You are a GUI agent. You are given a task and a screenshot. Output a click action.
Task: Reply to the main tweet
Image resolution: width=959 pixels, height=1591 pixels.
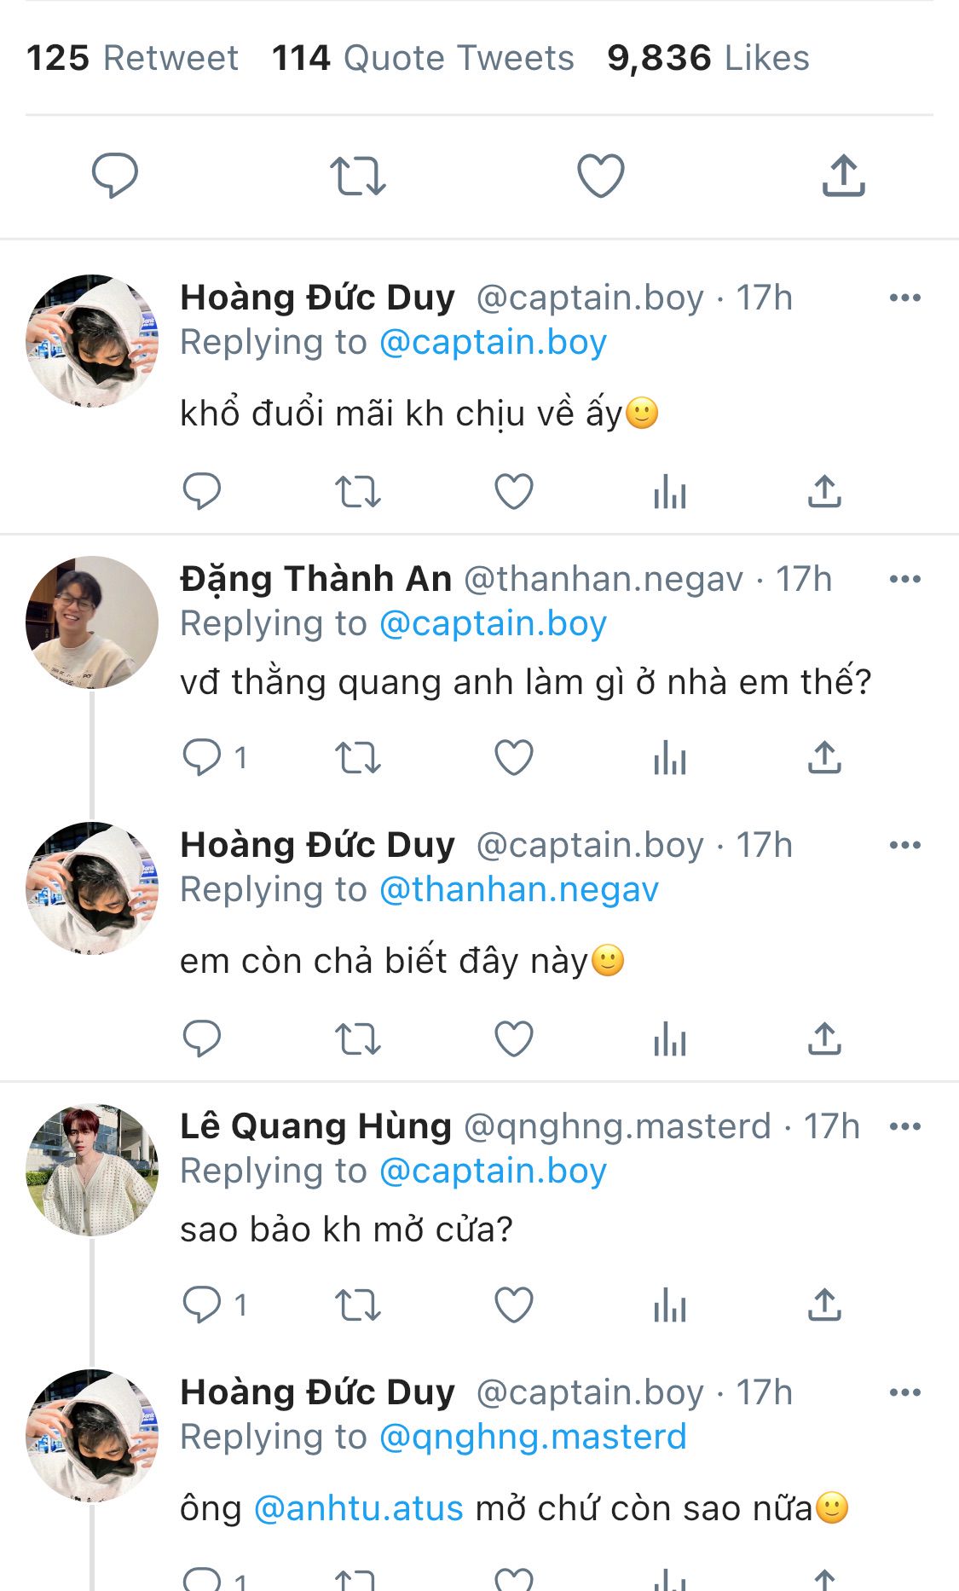point(115,176)
